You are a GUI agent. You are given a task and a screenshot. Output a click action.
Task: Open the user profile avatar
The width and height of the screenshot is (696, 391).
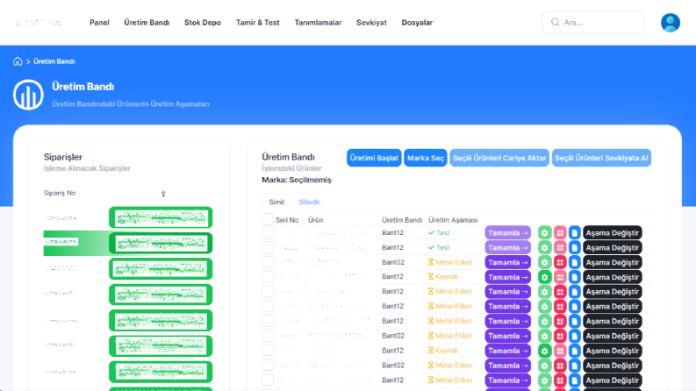(x=671, y=23)
